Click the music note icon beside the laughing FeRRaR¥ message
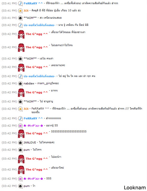Image resolution: width=147 pixels, height=191 pixels. [x=20, y=118]
